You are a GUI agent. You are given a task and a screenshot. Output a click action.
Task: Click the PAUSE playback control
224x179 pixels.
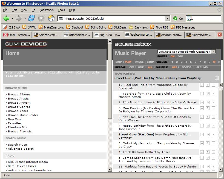139,62
